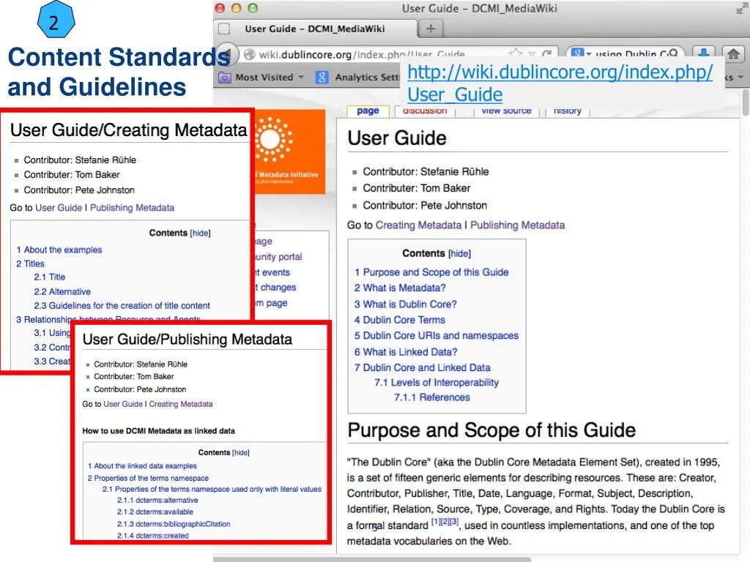Viewport: 750px width, 562px height.
Task: Open a new browser tab with plus button
Action: pyautogui.click(x=431, y=29)
